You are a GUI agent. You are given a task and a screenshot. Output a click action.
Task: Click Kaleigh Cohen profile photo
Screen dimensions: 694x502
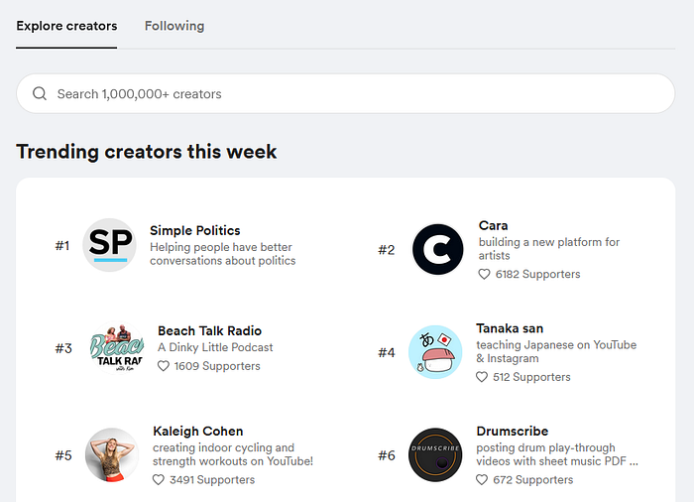pos(112,455)
